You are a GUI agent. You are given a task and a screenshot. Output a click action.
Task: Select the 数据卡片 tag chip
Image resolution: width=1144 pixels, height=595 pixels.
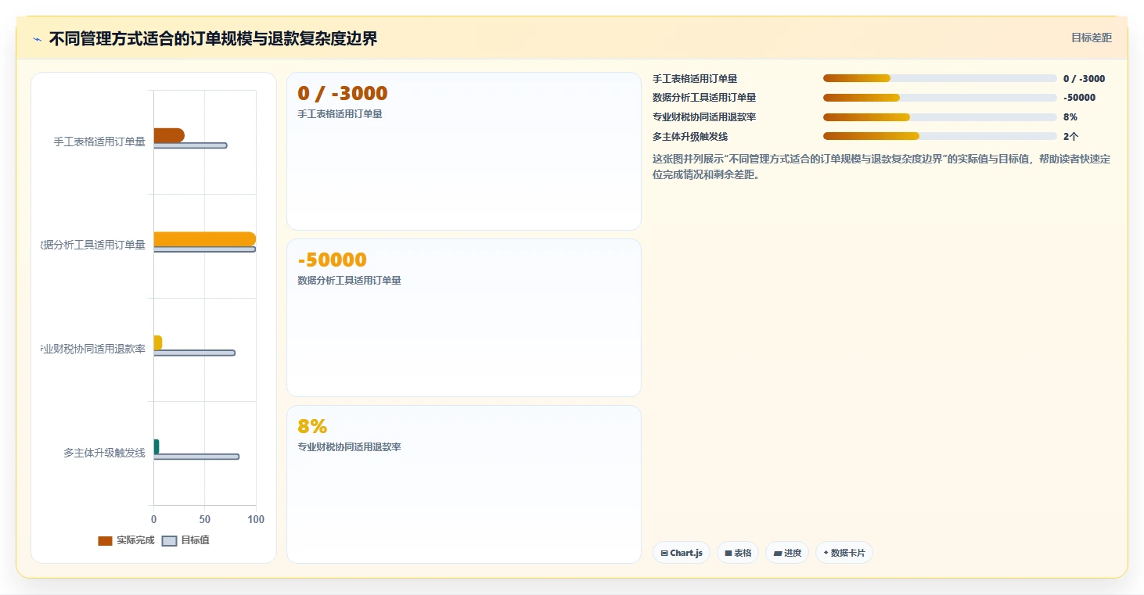pyautogui.click(x=844, y=553)
